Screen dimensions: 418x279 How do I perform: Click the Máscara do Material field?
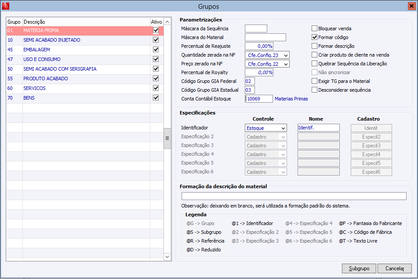click(x=265, y=37)
